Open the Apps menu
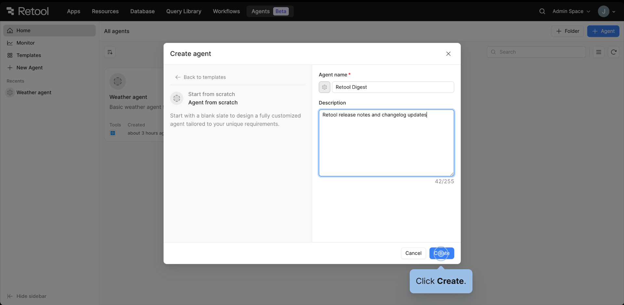This screenshot has width=624, height=305. [x=73, y=11]
